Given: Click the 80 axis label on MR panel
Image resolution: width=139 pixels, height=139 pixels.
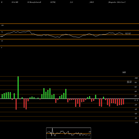Looking at the screenshot, I should tap(135, 83).
